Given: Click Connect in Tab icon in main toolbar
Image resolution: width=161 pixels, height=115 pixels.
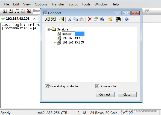Looking at the screenshot, I should click(x=17, y=11).
